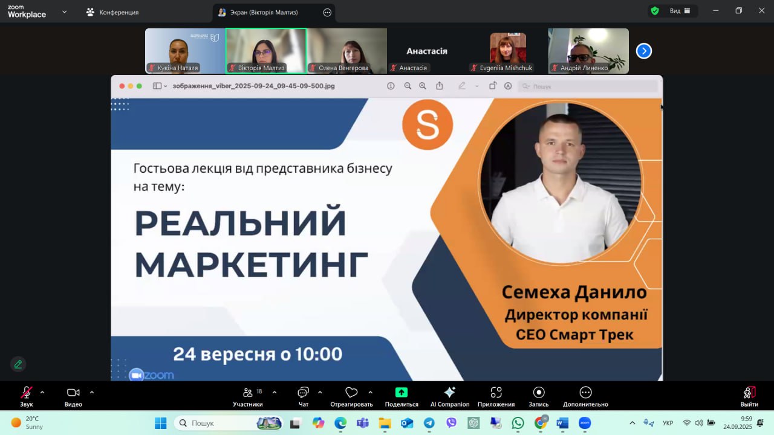Screen dimensions: 774x435
Task: Click the markup highlight pen in Preview toolbar
Action: (x=462, y=86)
